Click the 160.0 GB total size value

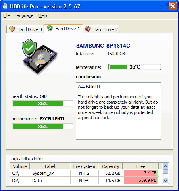[x=116, y=54]
